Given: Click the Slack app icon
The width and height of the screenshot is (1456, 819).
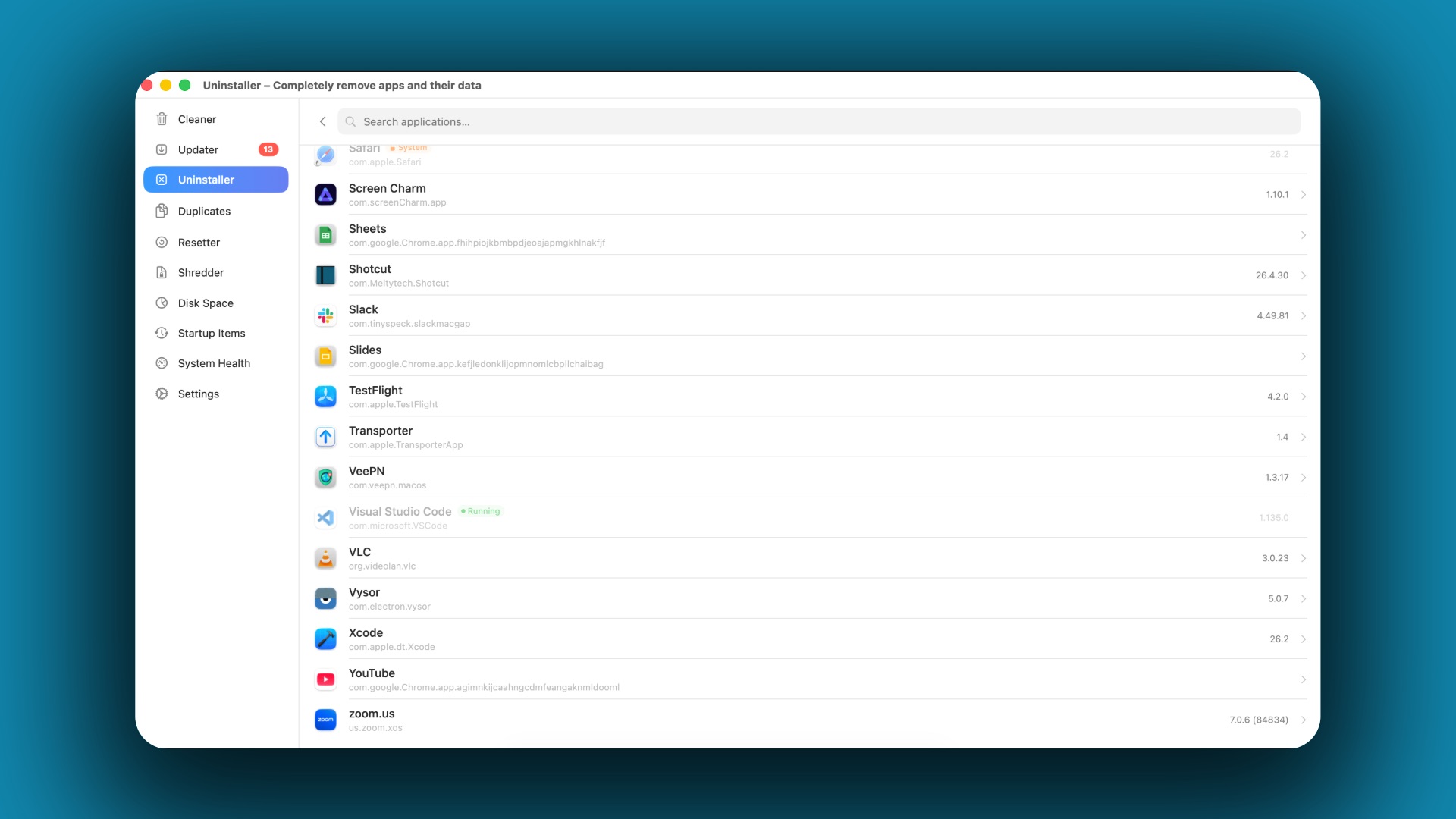Looking at the screenshot, I should click(x=325, y=315).
